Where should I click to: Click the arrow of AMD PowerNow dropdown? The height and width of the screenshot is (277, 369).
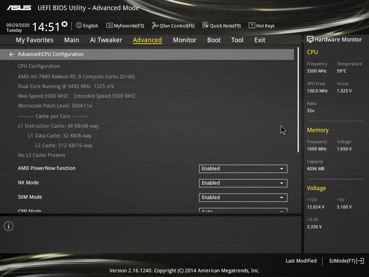(x=281, y=169)
